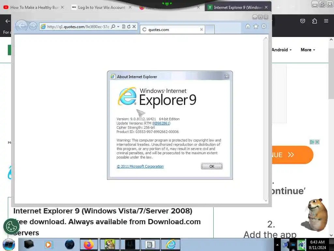Switch to Firefox in the taskbar
The height and width of the screenshot is (251, 334).
point(89,244)
